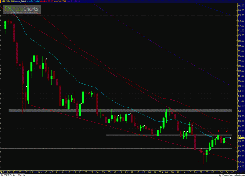Click the 180.00 price axis label
245x177 pixels.
(x=241, y=11)
